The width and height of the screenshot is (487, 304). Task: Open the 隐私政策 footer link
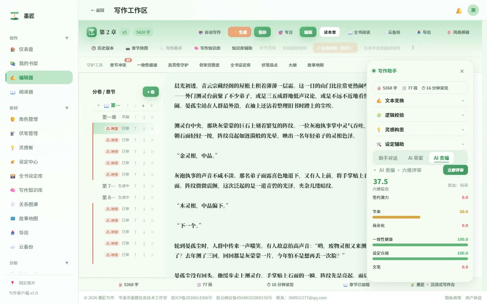(x=453, y=298)
